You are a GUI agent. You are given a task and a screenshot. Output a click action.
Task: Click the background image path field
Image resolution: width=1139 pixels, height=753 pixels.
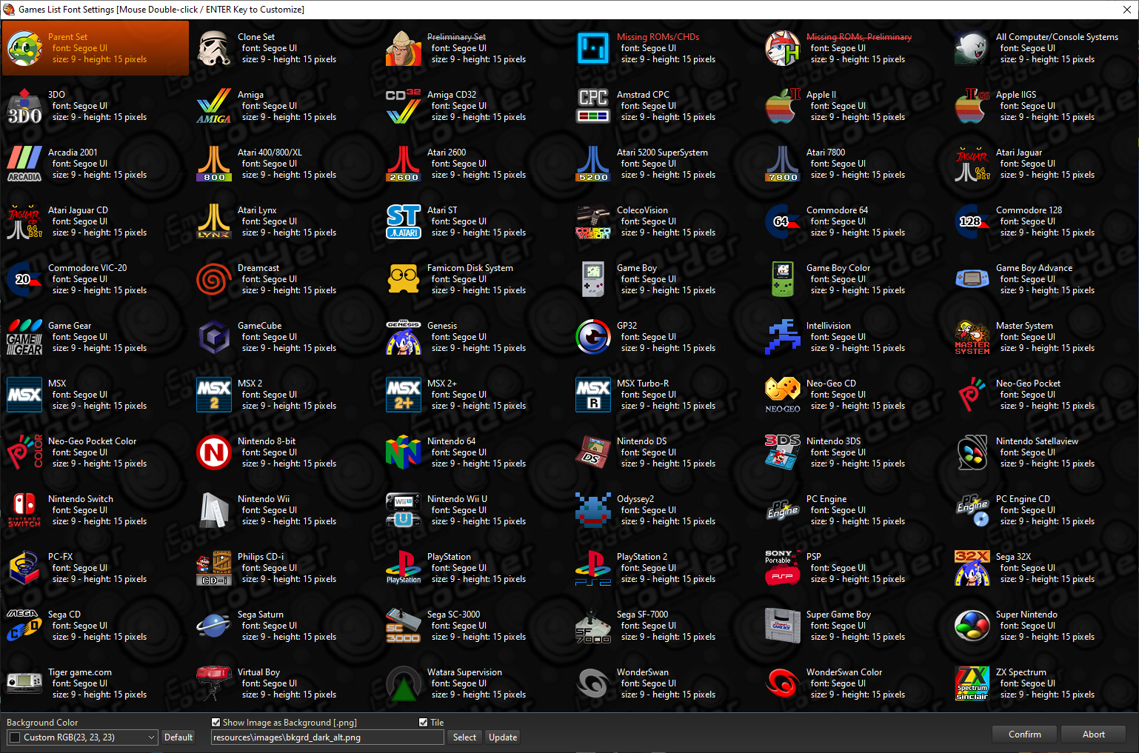click(x=327, y=737)
